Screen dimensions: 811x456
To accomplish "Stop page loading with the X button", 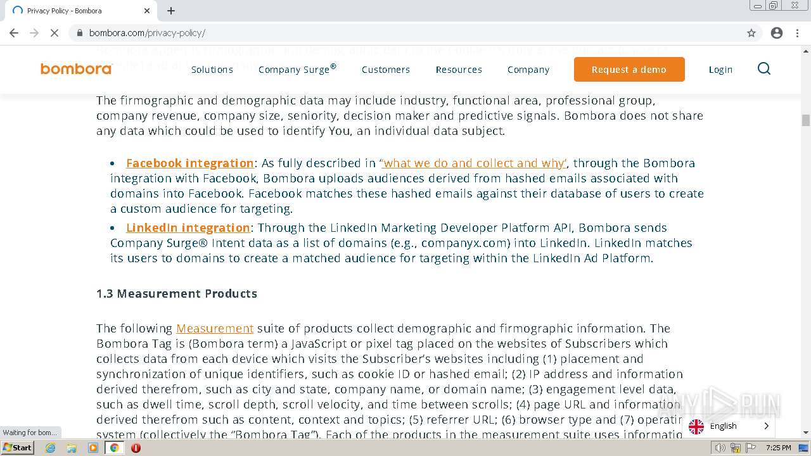I will coord(54,33).
